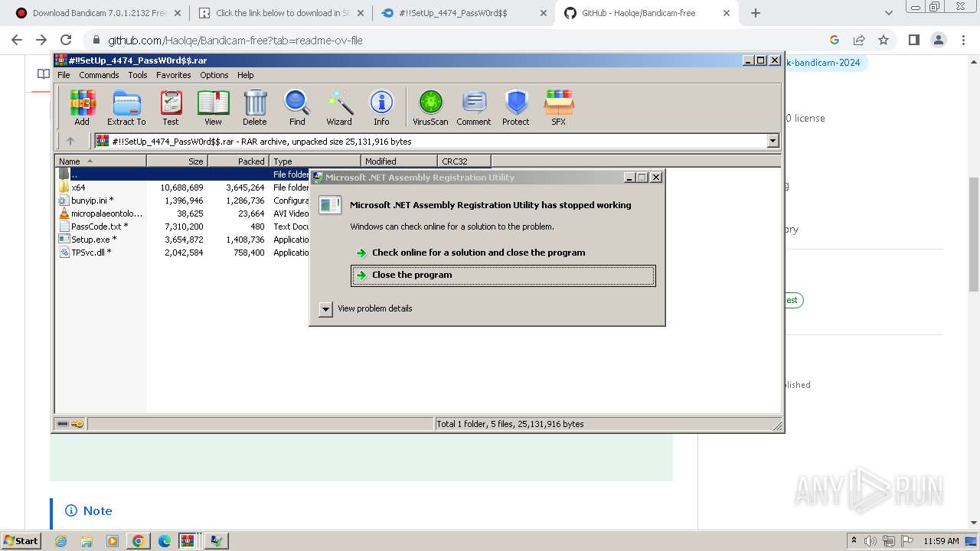Click the Delete trash icon
The image size is (980, 551).
[x=255, y=107]
